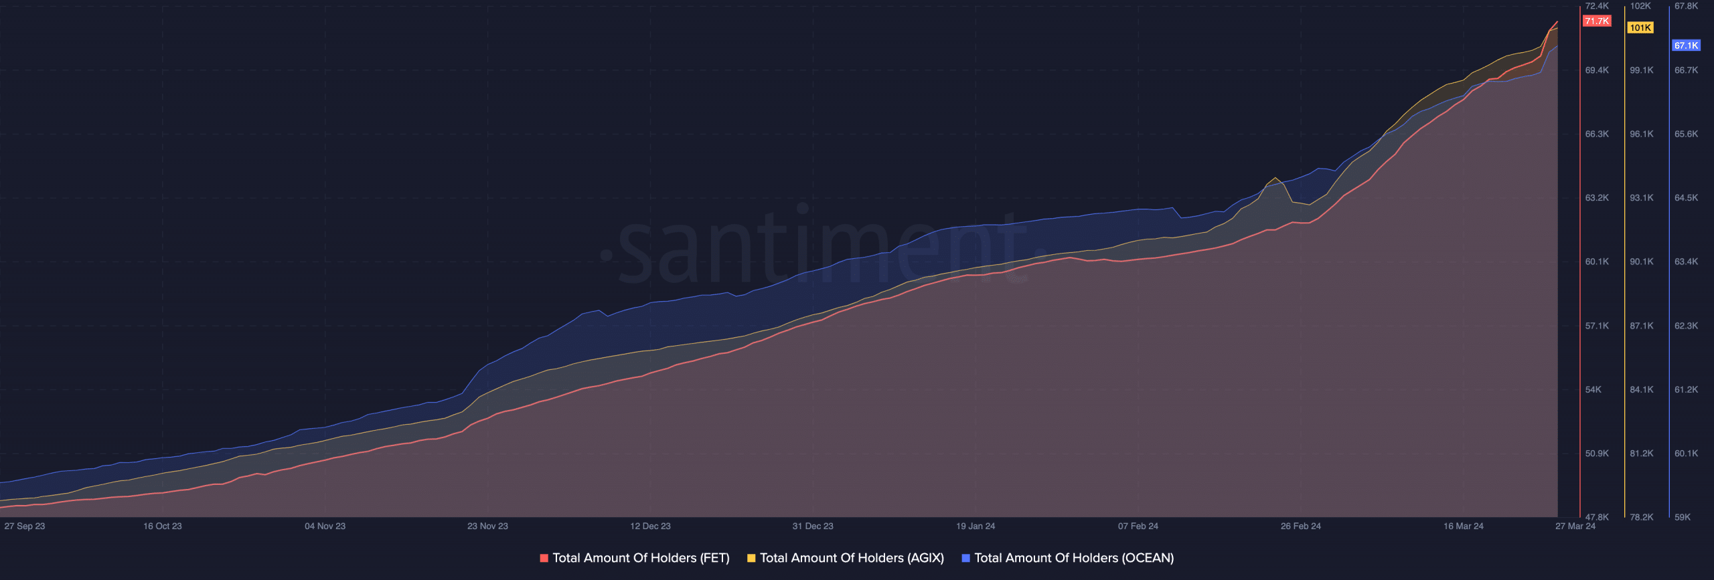Viewport: 1714px width, 580px height.
Task: Click the 66.3K FET axis label
Action: [x=1597, y=134]
